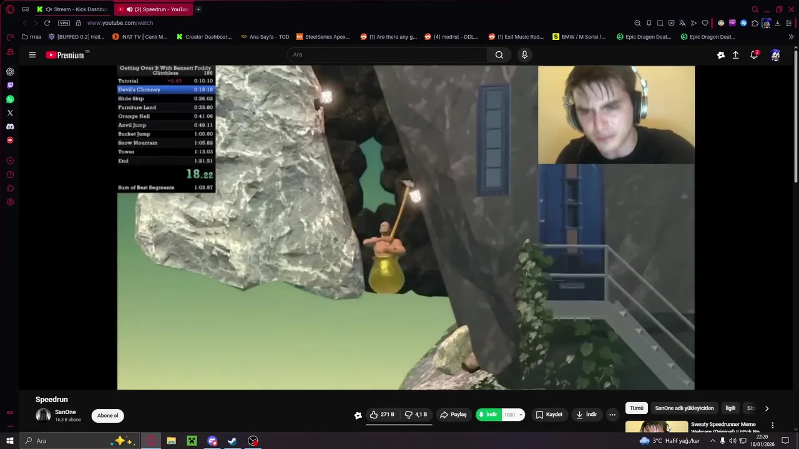
Task: Open the Ana Sayfa - TOD bookmark
Action: tap(265, 37)
